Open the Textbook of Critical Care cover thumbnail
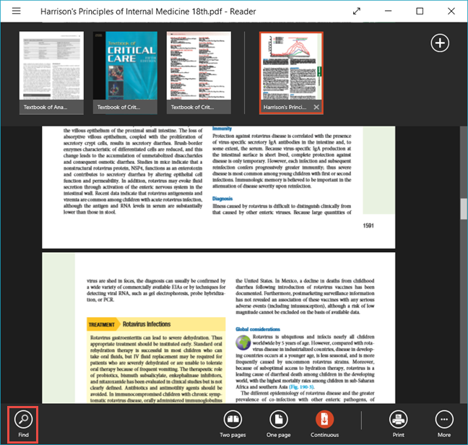The width and height of the screenshot is (468, 445). [x=125, y=73]
